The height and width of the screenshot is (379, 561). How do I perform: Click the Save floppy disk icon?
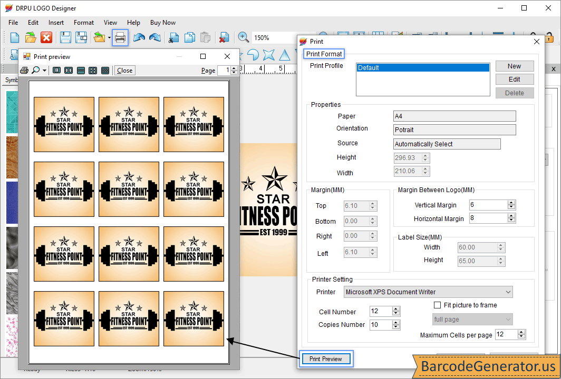coord(65,37)
